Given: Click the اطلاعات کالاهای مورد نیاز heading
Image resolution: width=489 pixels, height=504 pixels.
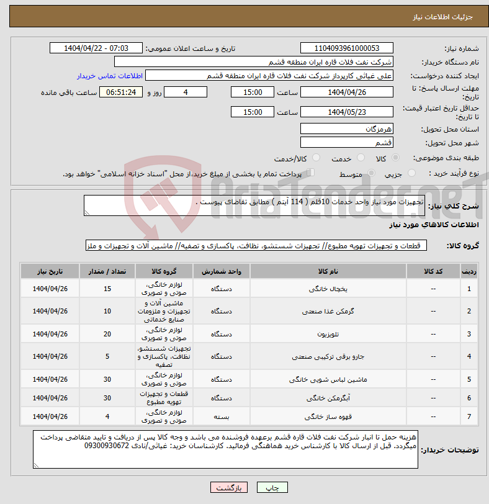Looking at the screenshot, I should pos(434,225).
